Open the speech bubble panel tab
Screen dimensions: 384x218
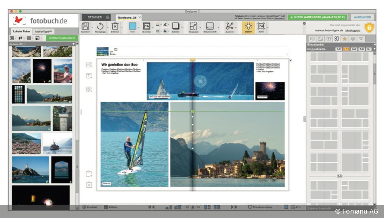(x=312, y=38)
